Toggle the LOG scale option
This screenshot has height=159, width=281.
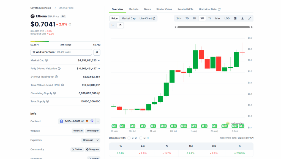point(227,18)
